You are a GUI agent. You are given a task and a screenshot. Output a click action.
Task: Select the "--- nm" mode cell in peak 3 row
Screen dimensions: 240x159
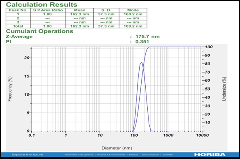(x=133, y=22)
